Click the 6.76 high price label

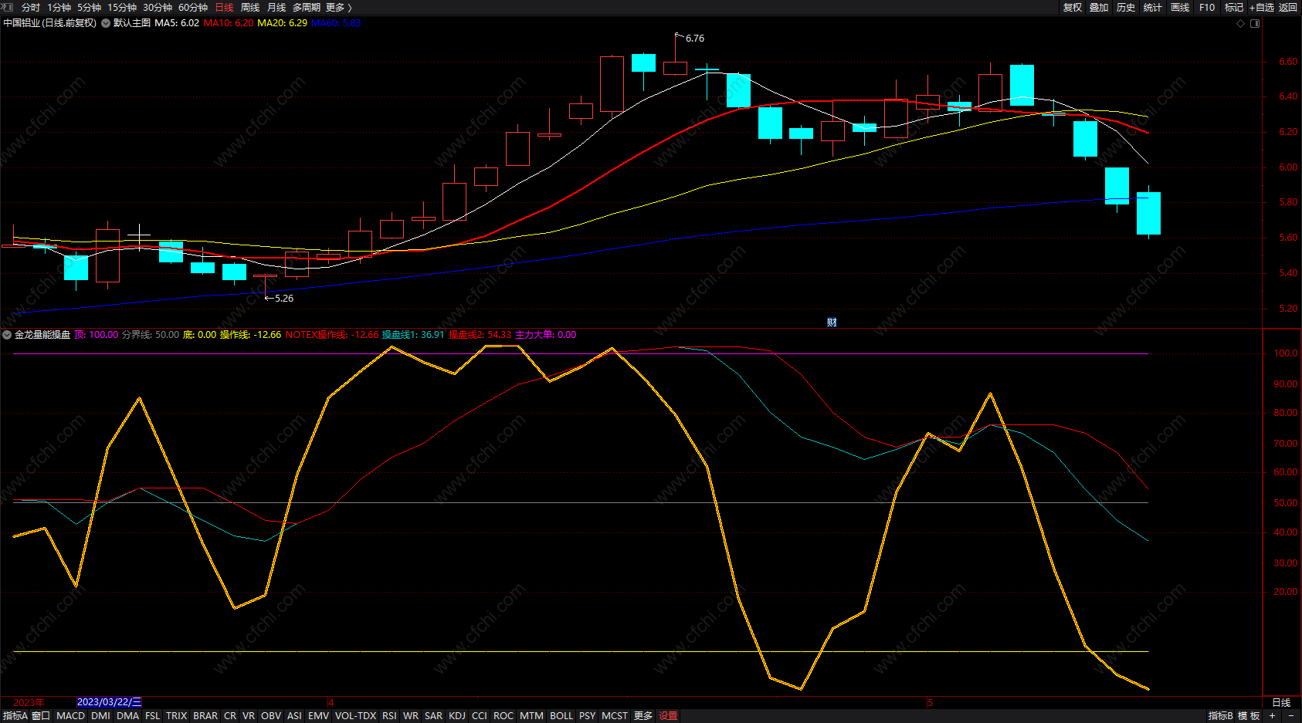(695, 39)
